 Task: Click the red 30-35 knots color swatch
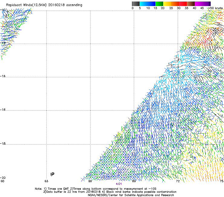tap(183, 4)
